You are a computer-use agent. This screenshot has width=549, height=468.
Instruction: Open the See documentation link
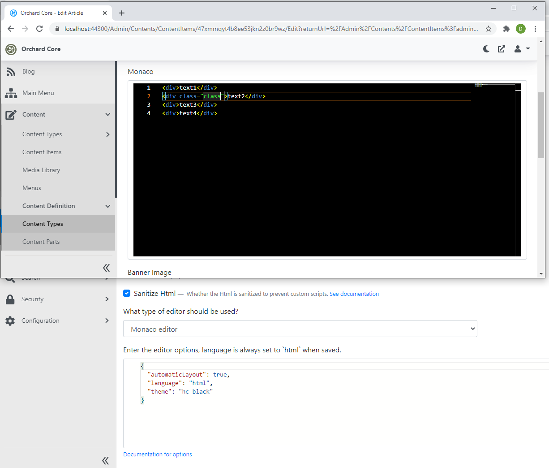pos(354,294)
